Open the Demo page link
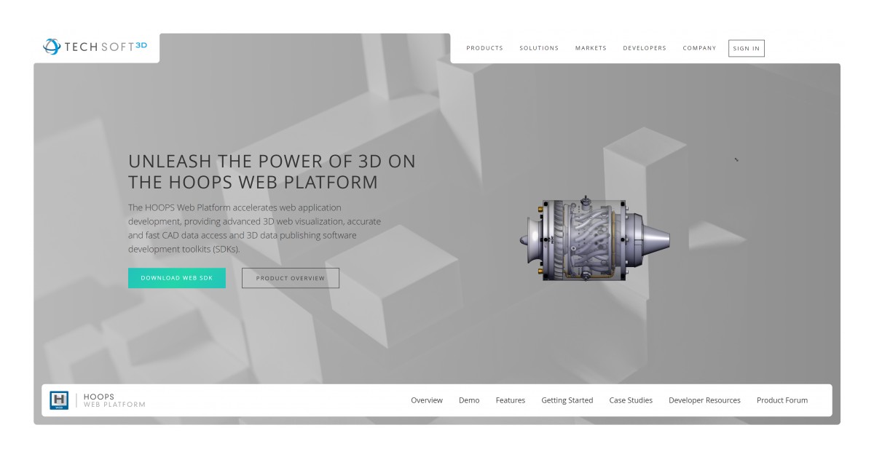 tap(470, 400)
